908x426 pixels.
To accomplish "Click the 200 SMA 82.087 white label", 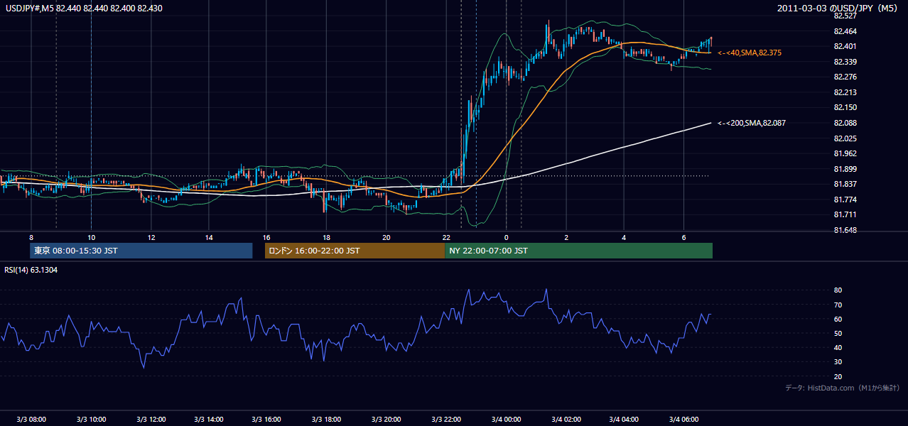I will coord(752,123).
